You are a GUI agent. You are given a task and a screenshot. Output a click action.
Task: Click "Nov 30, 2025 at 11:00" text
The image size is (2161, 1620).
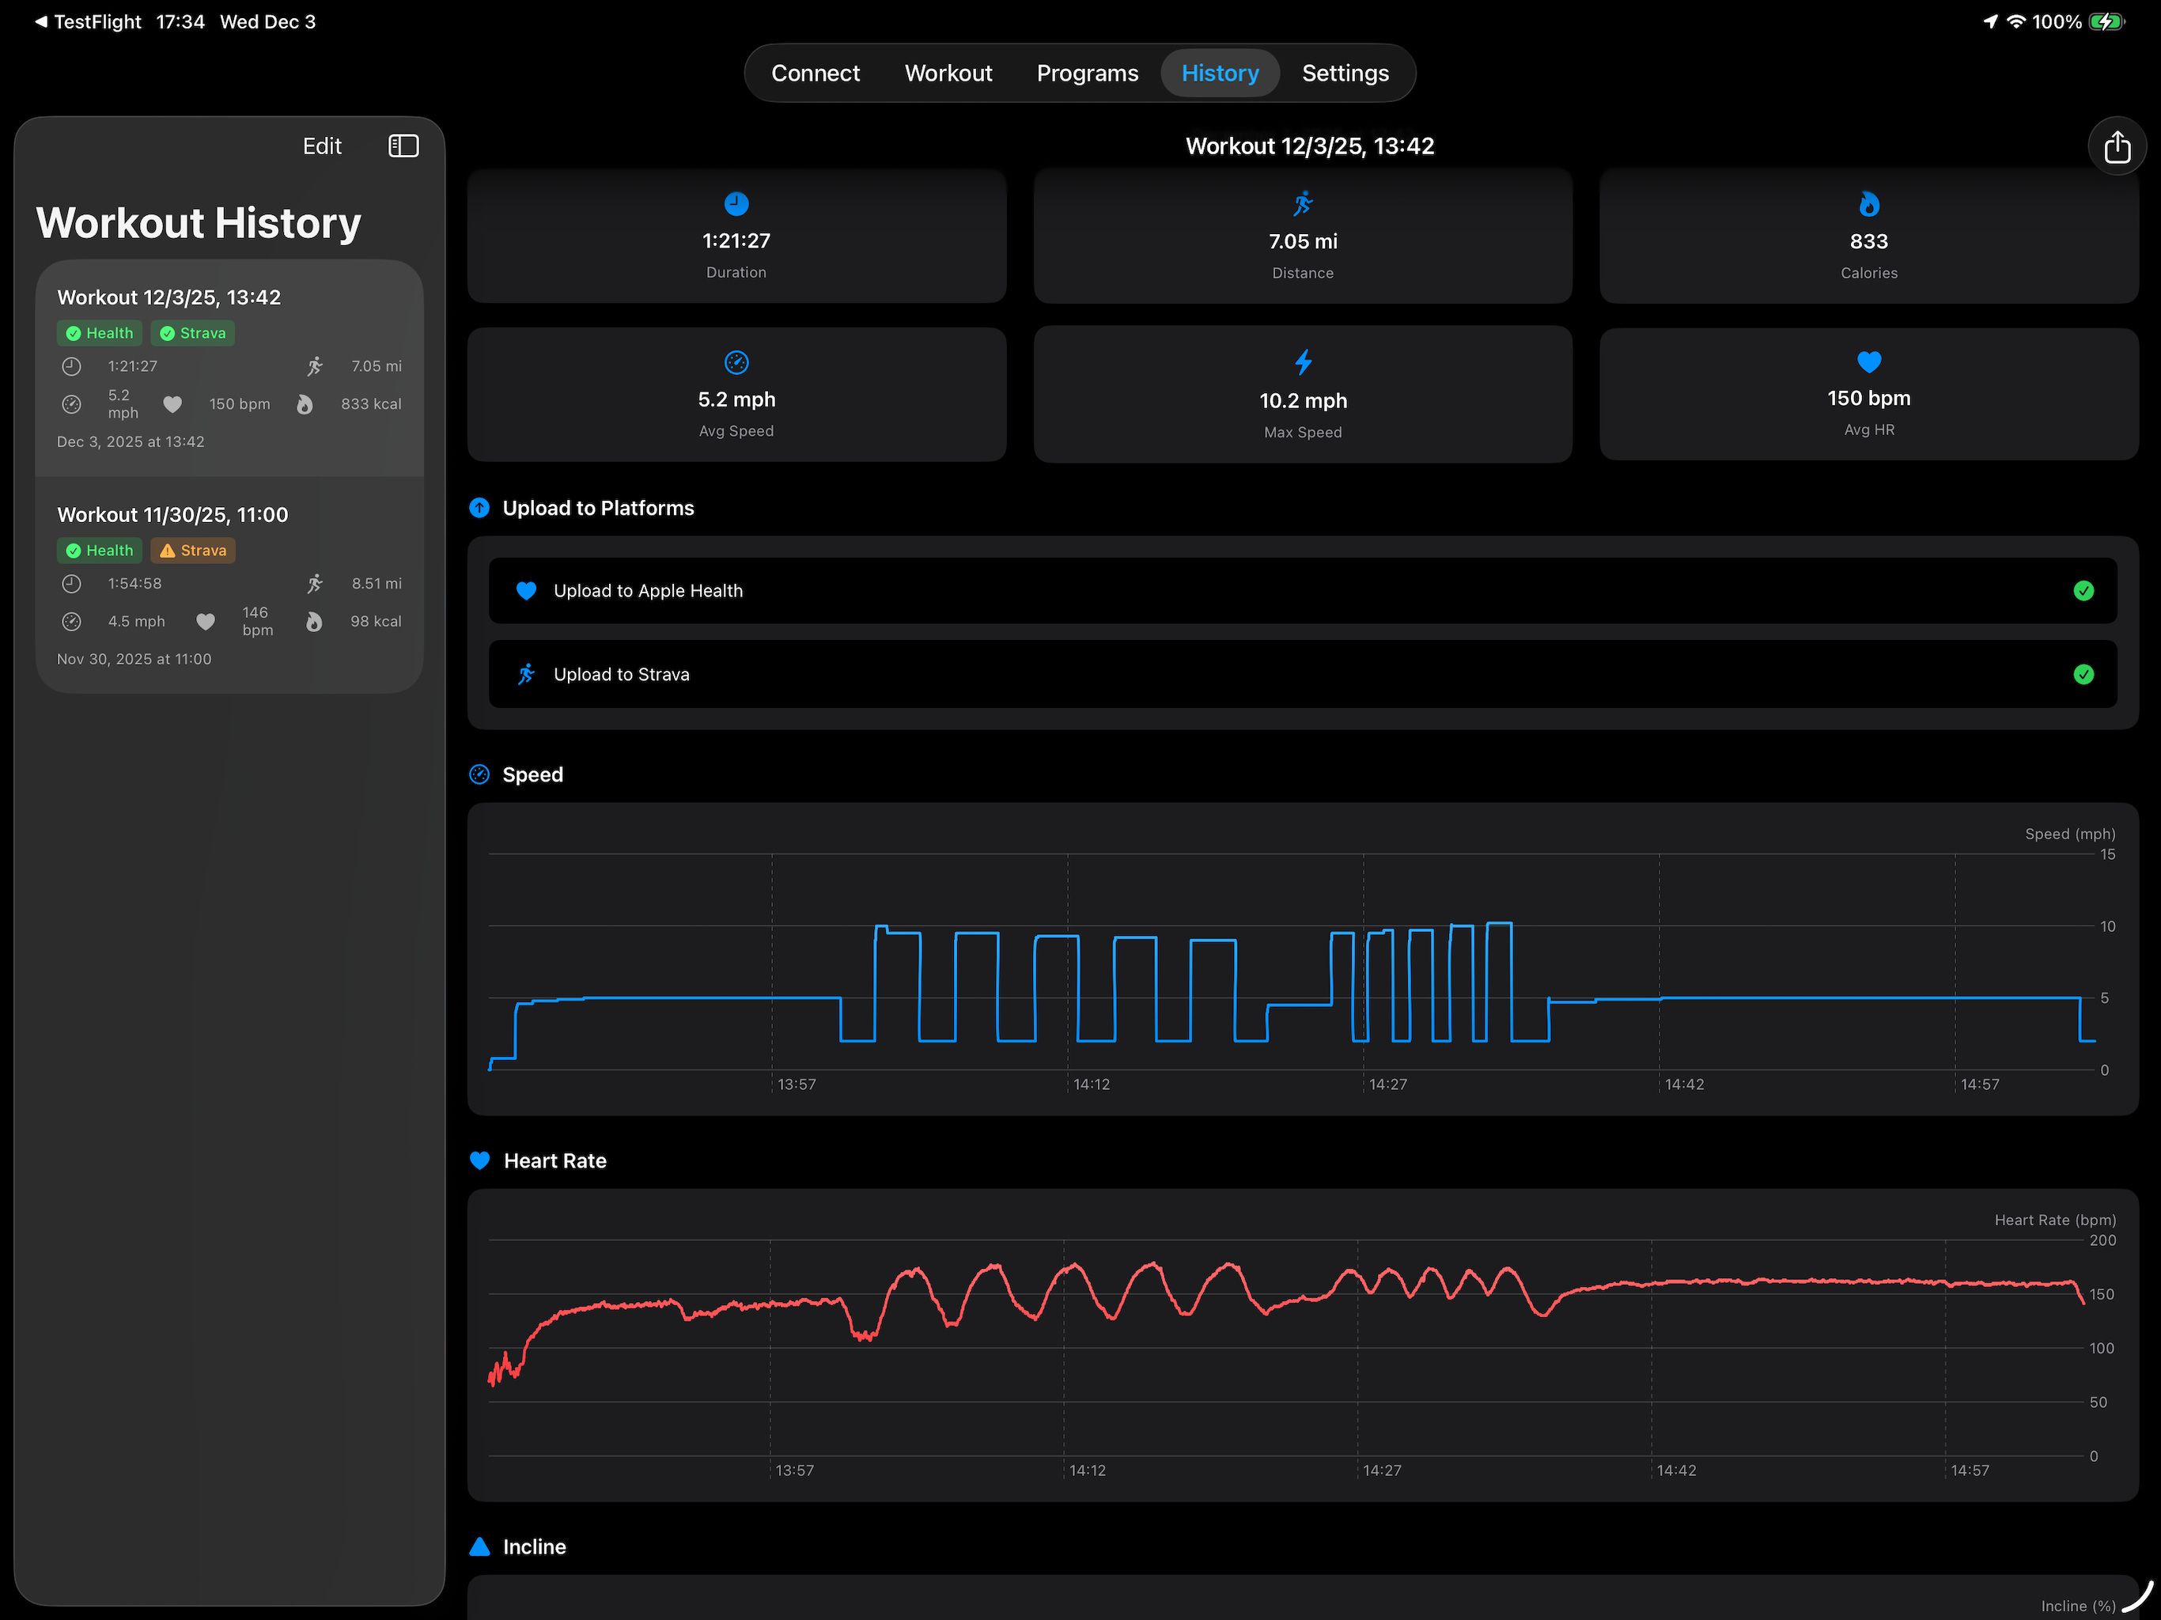click(134, 660)
